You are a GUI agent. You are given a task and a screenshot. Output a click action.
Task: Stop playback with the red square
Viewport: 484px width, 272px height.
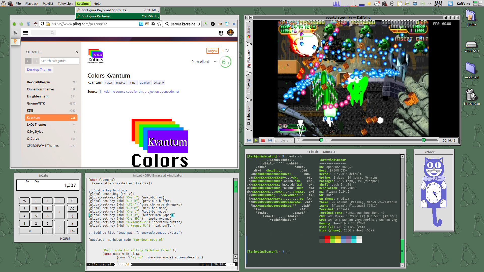click(x=263, y=141)
